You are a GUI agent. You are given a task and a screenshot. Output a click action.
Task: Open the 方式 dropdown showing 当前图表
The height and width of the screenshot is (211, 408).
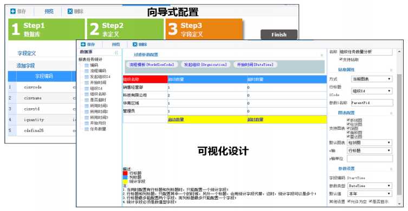coord(372,79)
